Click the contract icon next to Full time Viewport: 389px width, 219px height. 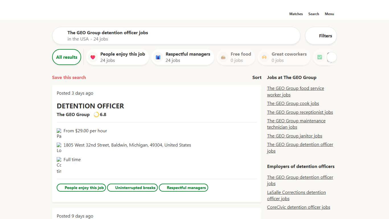(x=59, y=159)
